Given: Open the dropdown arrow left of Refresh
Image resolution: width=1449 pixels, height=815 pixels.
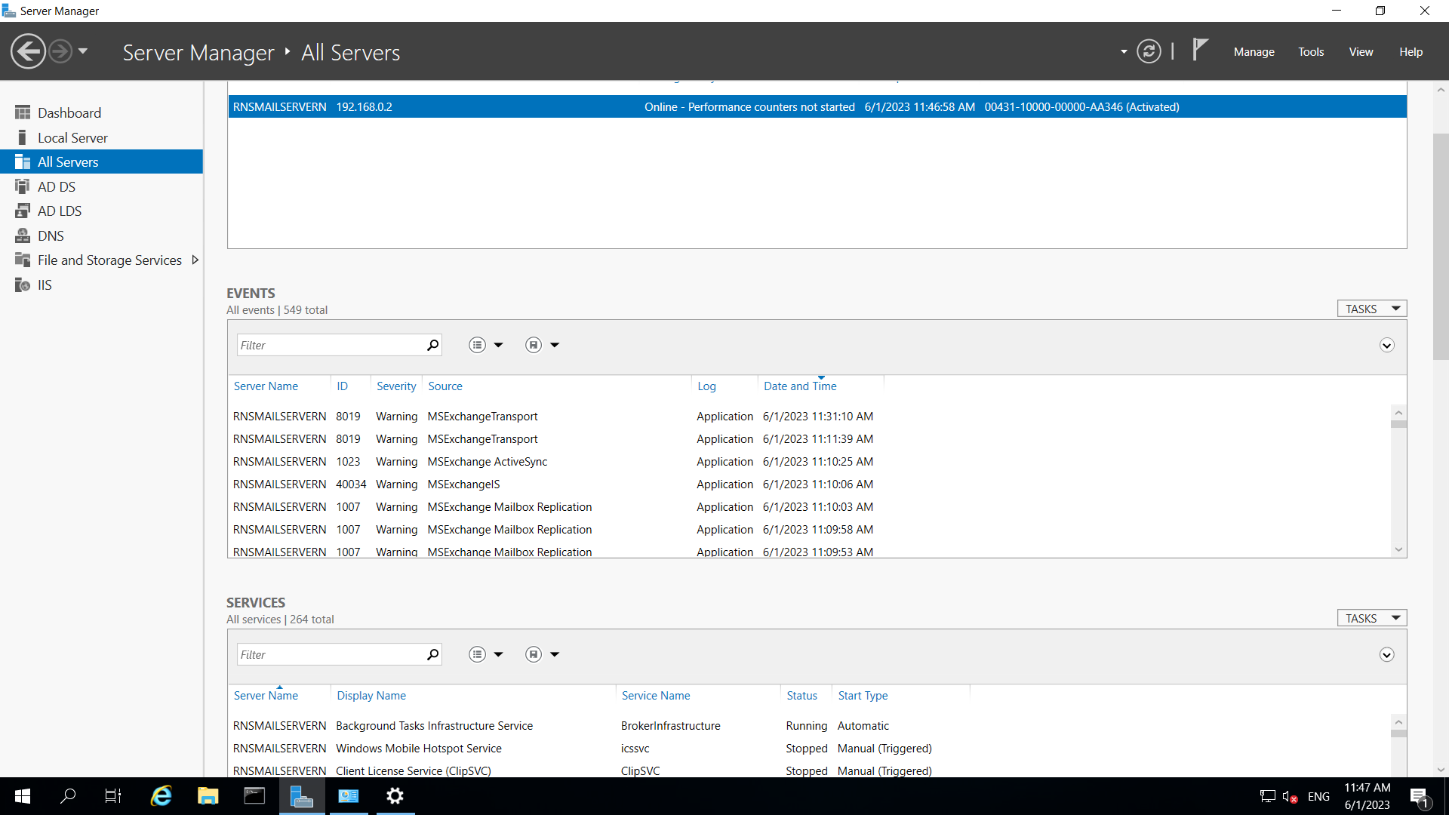Looking at the screenshot, I should [1124, 52].
